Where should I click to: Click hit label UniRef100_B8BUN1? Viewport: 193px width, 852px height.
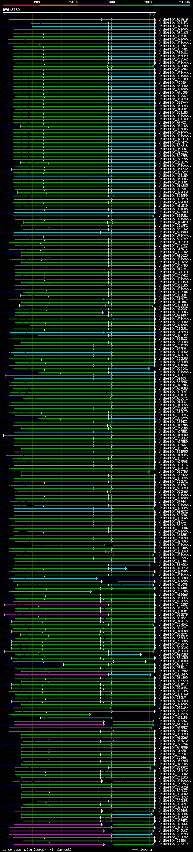[173, 216]
